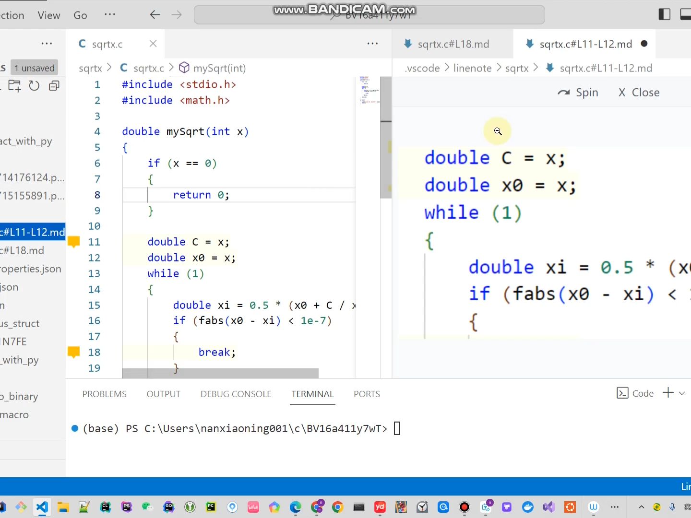Click the Collapse Folders icon in Explorer
Viewport: 691px width, 518px height.
click(x=54, y=85)
